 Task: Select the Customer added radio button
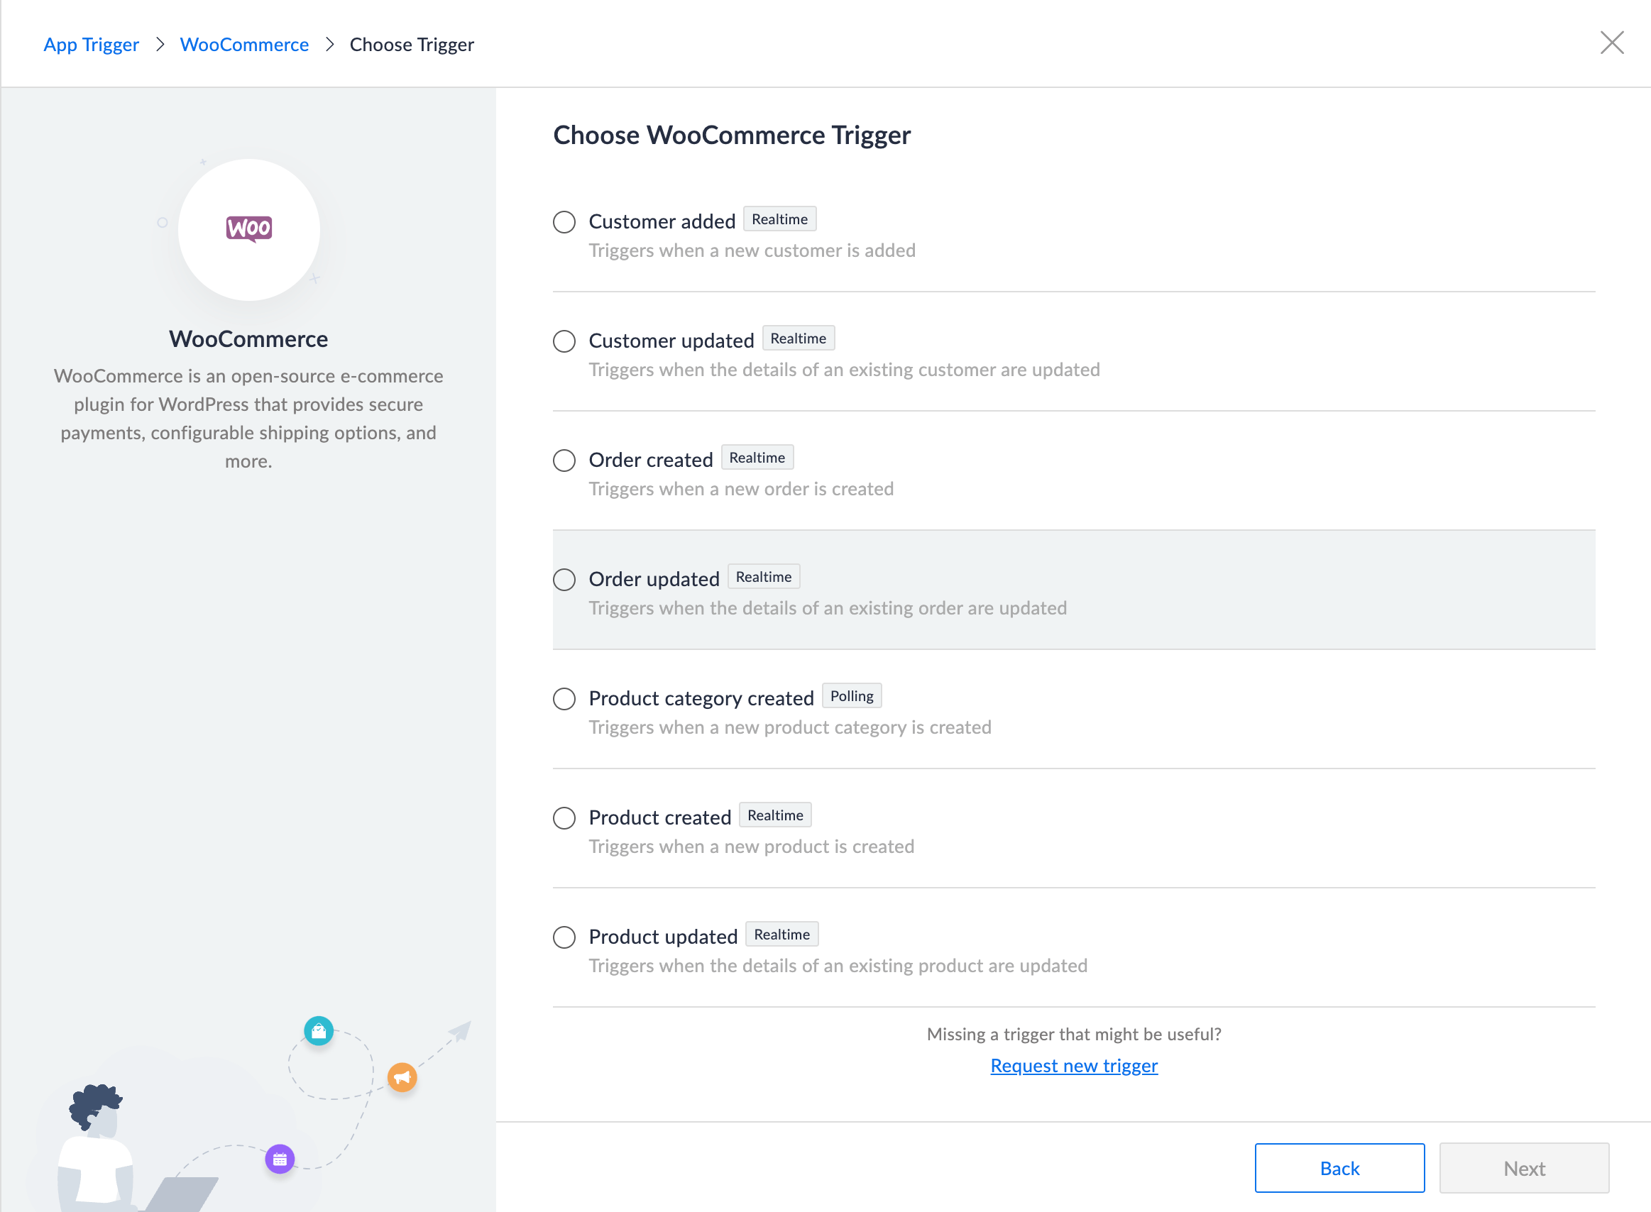click(x=564, y=221)
